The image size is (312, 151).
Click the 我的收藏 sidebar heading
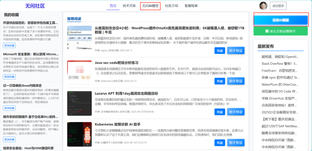[12, 15]
